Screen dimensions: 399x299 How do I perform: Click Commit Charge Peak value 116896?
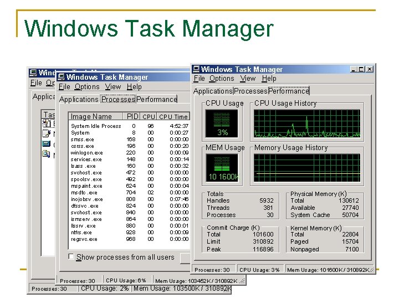click(x=263, y=249)
